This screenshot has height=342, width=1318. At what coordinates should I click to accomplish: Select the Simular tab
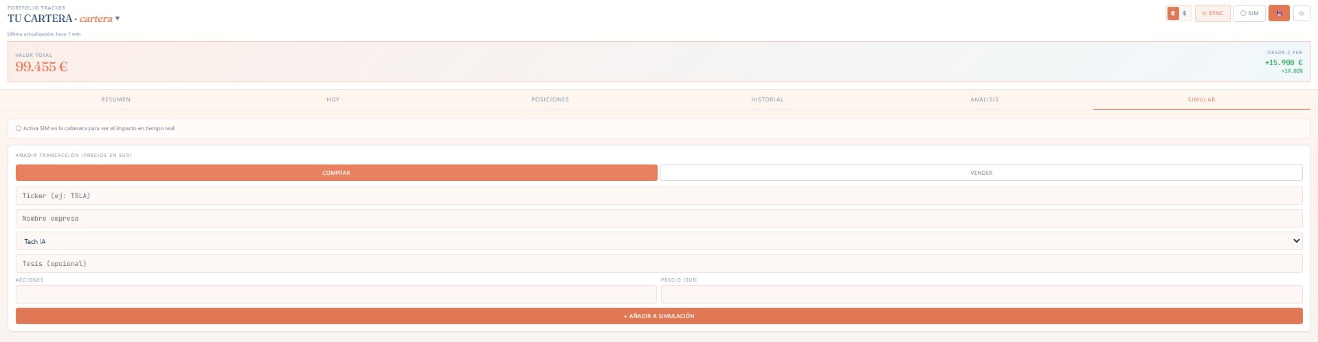pyautogui.click(x=1201, y=99)
